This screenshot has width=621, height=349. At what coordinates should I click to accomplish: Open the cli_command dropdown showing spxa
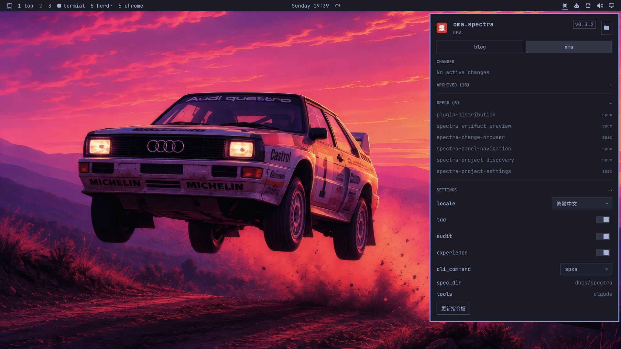click(x=586, y=269)
